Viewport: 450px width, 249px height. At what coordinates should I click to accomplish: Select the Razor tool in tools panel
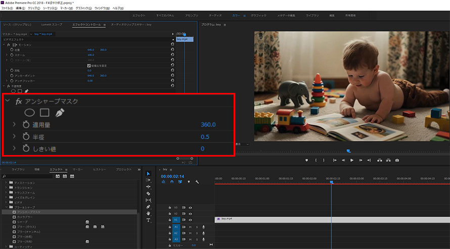[x=148, y=193]
